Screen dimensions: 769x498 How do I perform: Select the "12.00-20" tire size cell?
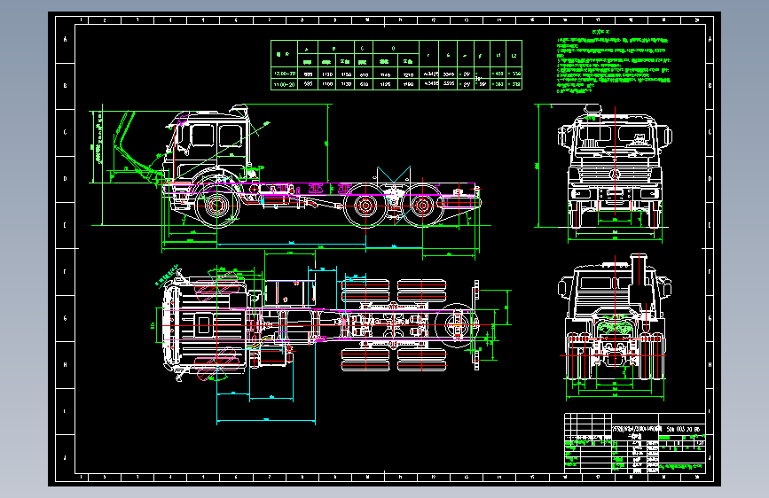(285, 74)
